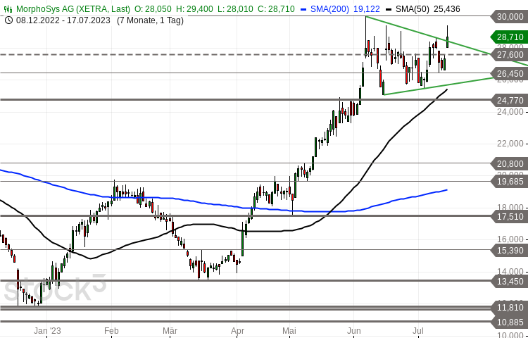Click the date range 08.12.2022 - 17.07.2023
Image resolution: width=528 pixels, height=338 pixels.
tap(63, 20)
